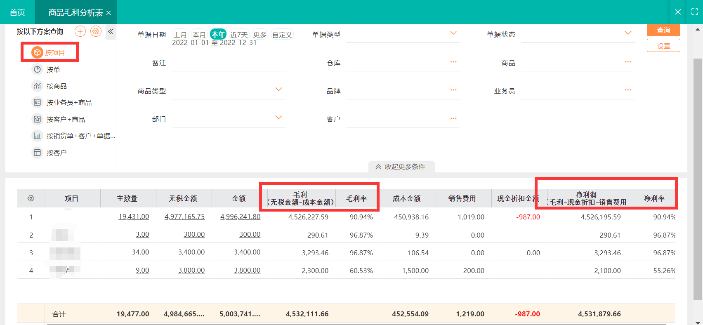Collapse filters with 收起更多条件
703x325 pixels.
pos(401,167)
